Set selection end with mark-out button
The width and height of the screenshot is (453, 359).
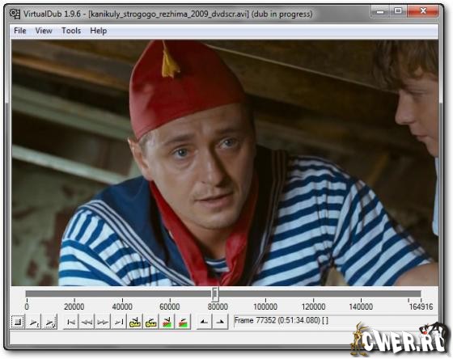click(220, 322)
